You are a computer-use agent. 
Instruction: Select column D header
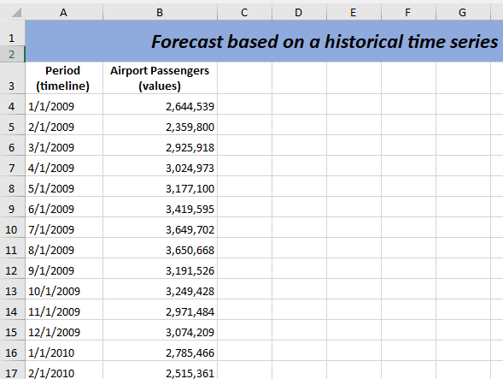(x=299, y=12)
